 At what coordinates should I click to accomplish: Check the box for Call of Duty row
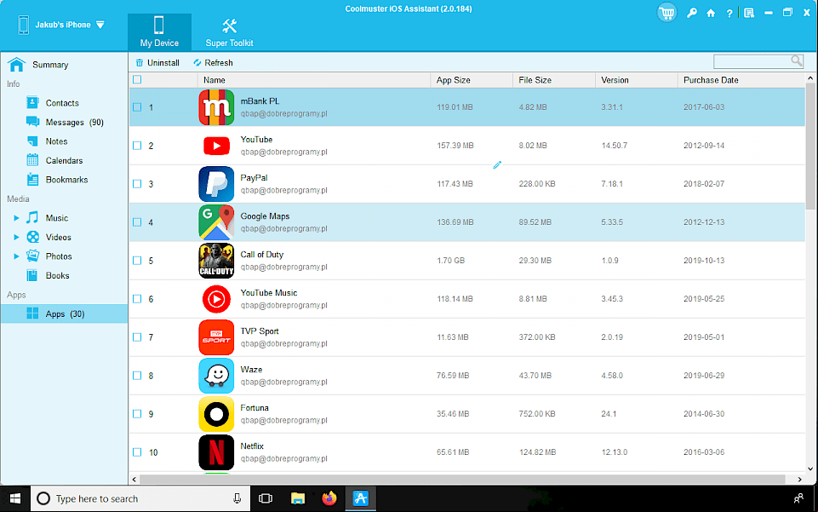click(137, 261)
